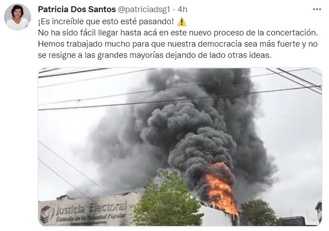The width and height of the screenshot is (329, 231).
Task: Click the display name Patricia Dos Santos
Action: 77,9
